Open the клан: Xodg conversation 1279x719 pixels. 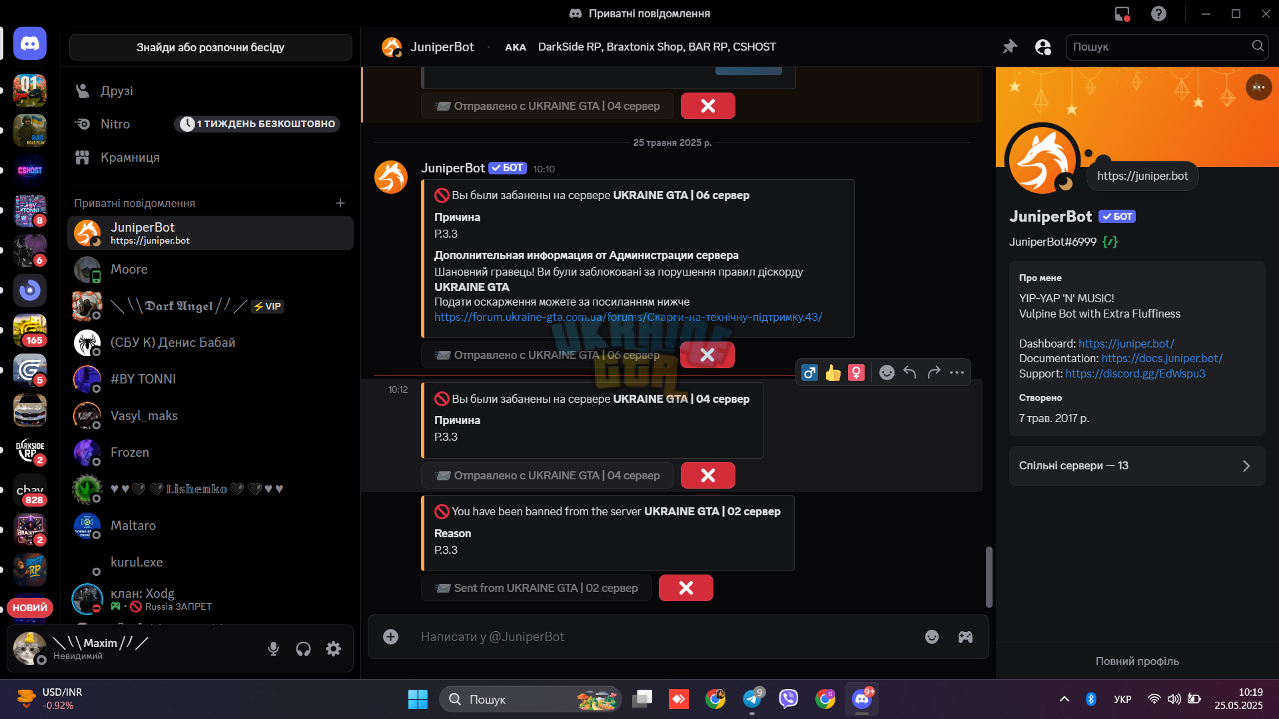coord(211,599)
